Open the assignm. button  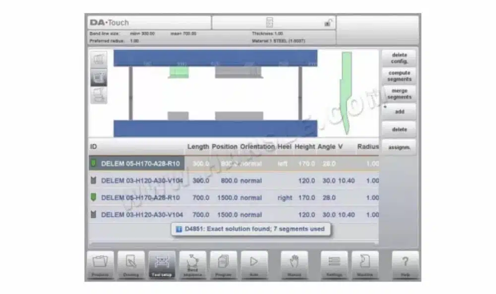click(399, 147)
